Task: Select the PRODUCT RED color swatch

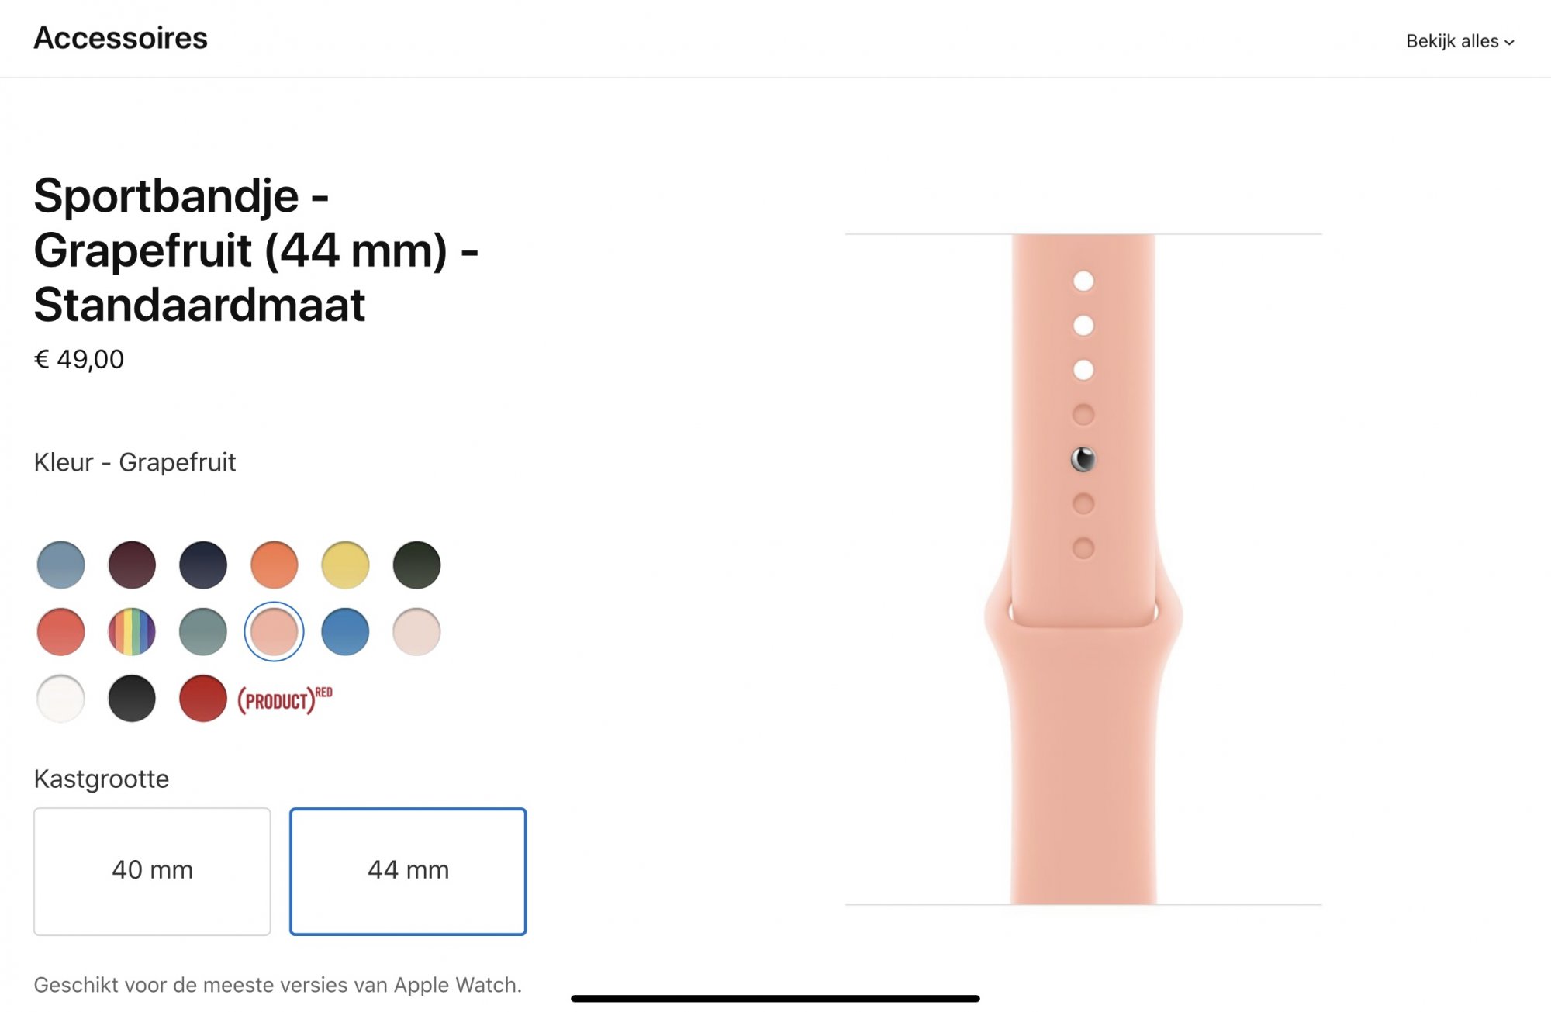Action: click(x=203, y=698)
